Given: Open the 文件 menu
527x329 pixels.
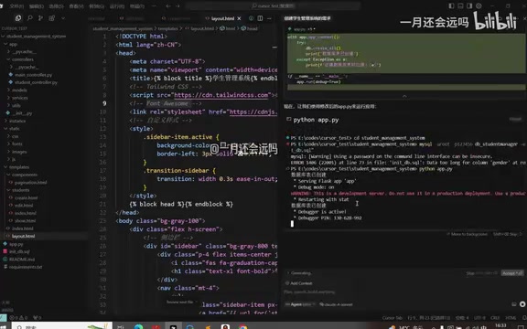Looking at the screenshot, I should coord(16,6).
